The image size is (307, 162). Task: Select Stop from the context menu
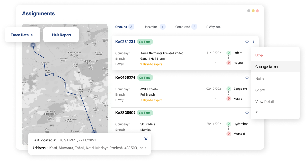click(x=259, y=55)
